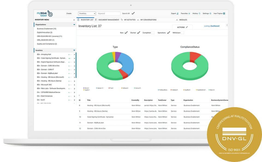The width and height of the screenshot is (262, 162).
Task: Toggle the Search All checkmark
Action: [x=133, y=13]
